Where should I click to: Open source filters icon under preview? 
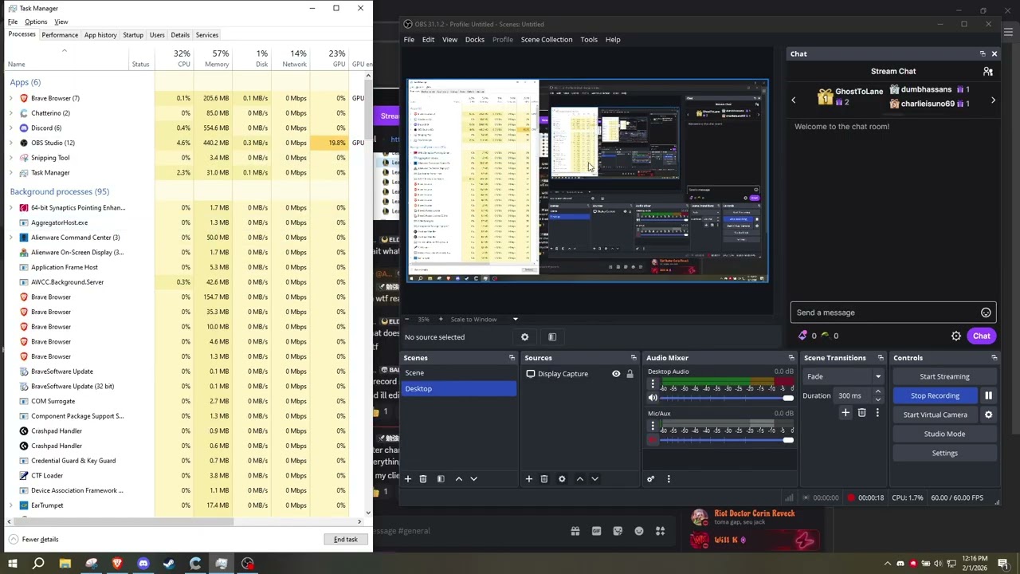tap(552, 337)
